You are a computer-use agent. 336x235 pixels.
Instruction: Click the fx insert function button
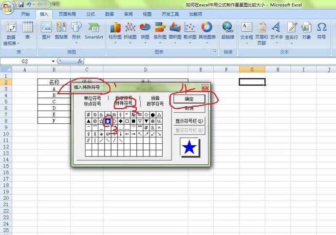(80, 61)
